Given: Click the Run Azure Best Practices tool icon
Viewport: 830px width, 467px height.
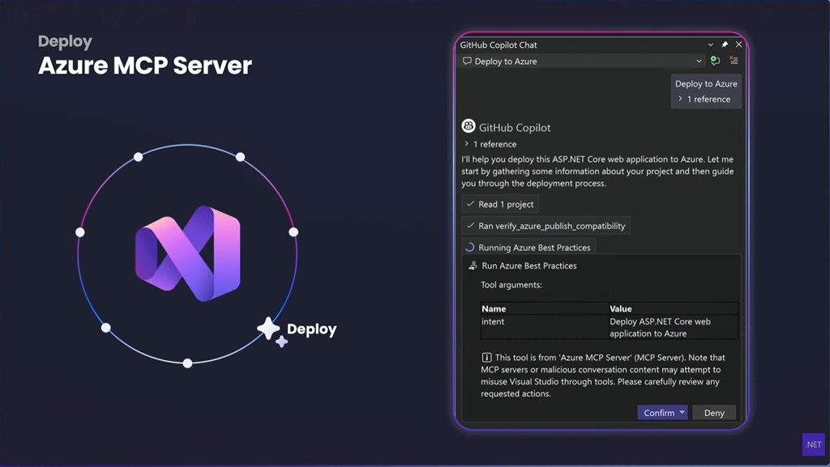Looking at the screenshot, I should click(x=473, y=265).
